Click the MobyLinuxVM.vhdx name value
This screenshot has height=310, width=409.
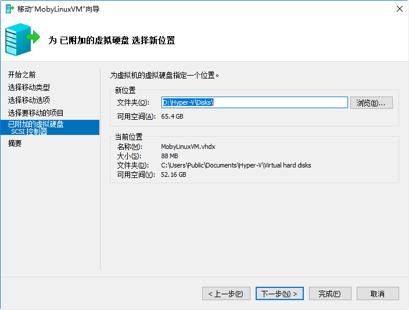click(188, 147)
